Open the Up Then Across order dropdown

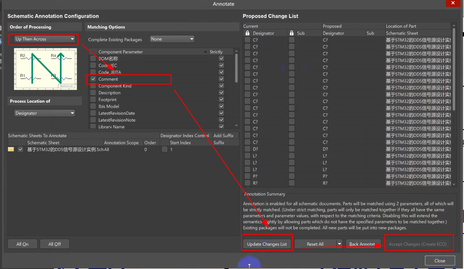[44, 39]
